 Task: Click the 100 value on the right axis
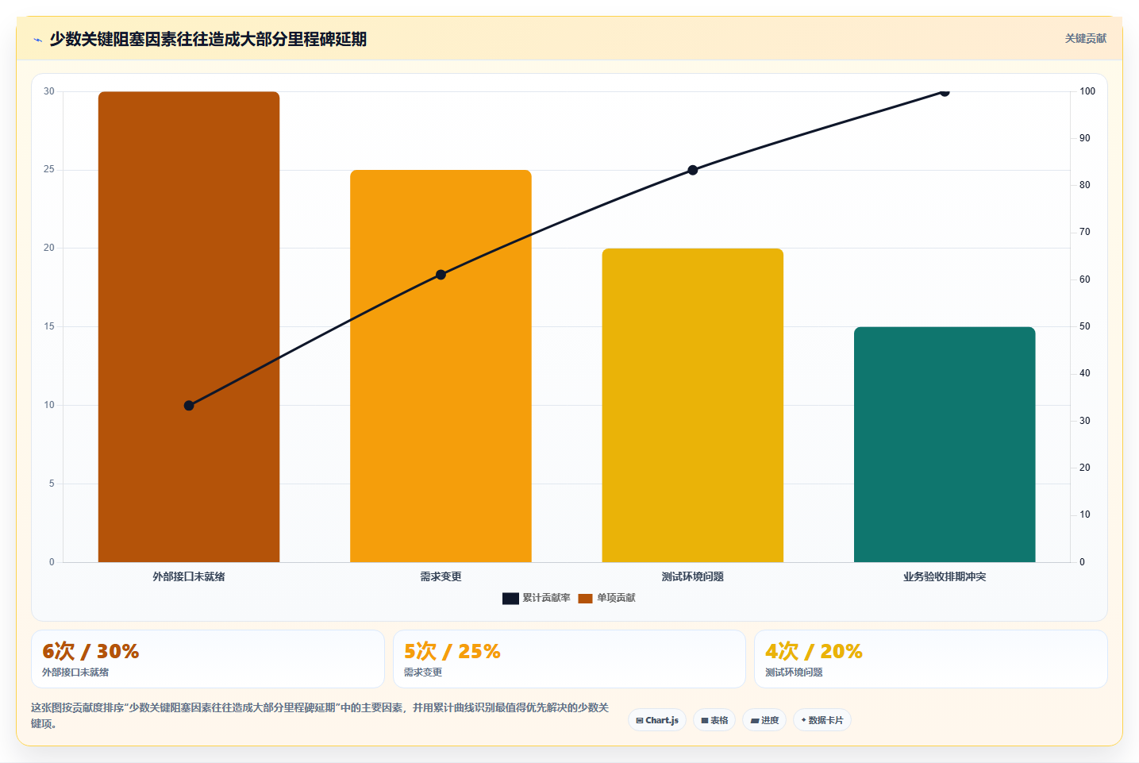point(1087,91)
